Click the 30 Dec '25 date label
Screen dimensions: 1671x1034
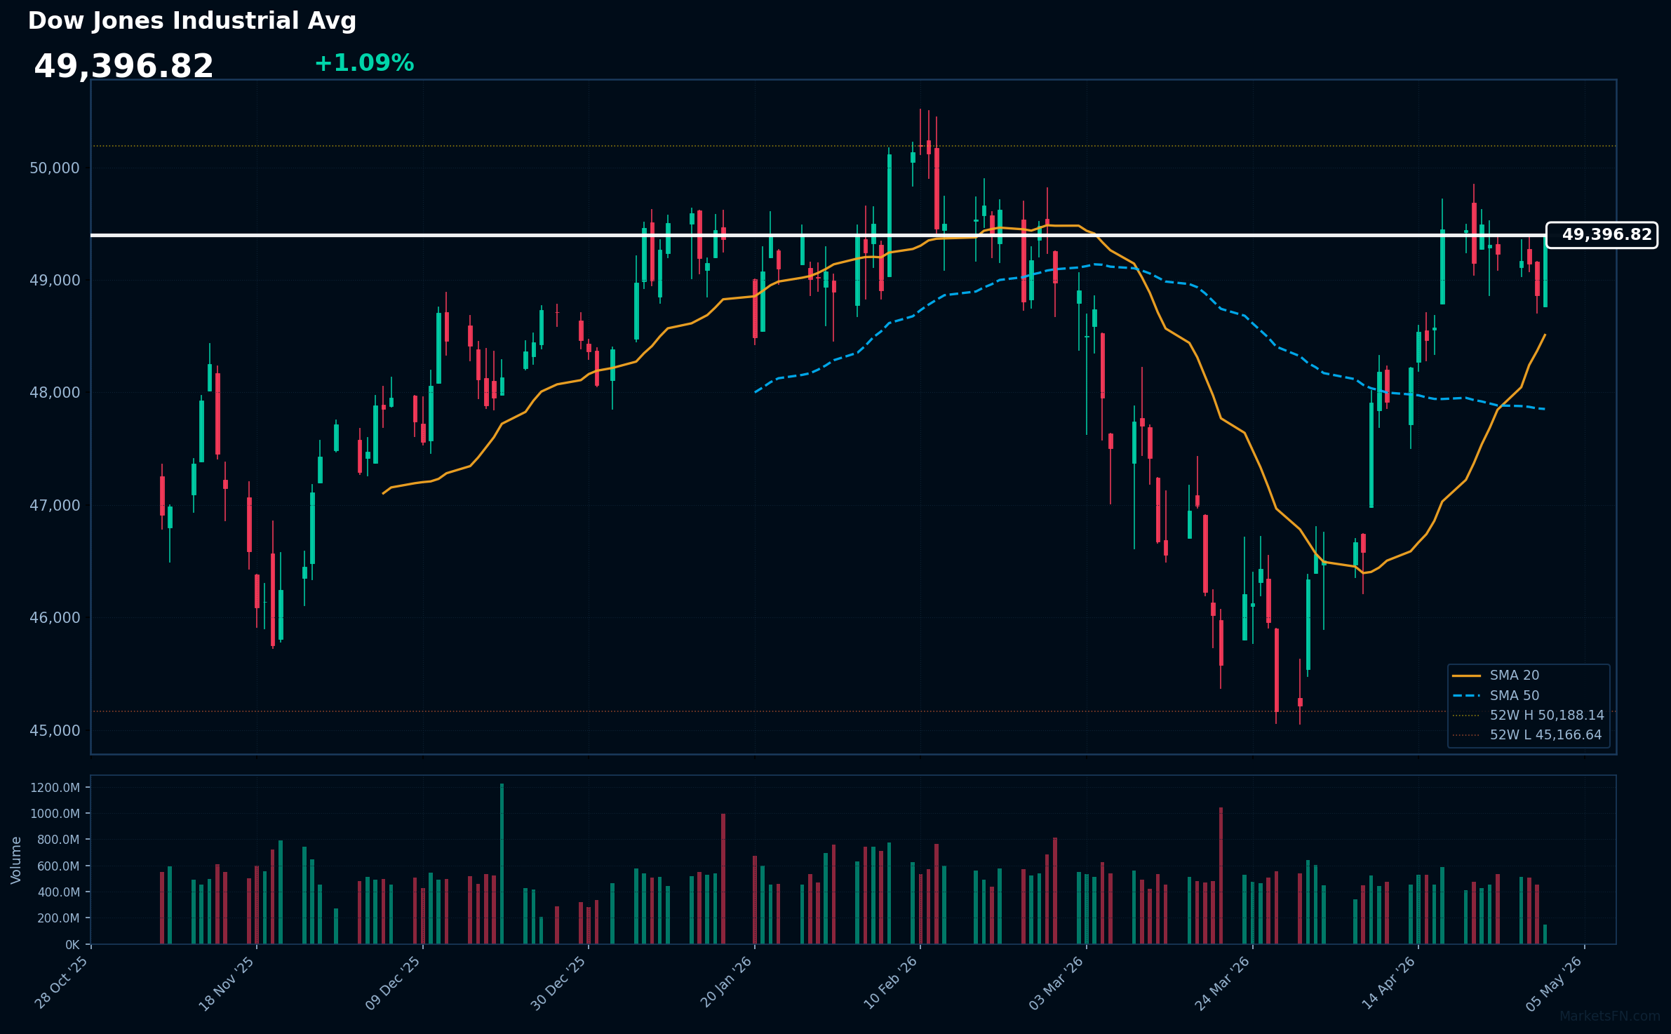click(559, 982)
